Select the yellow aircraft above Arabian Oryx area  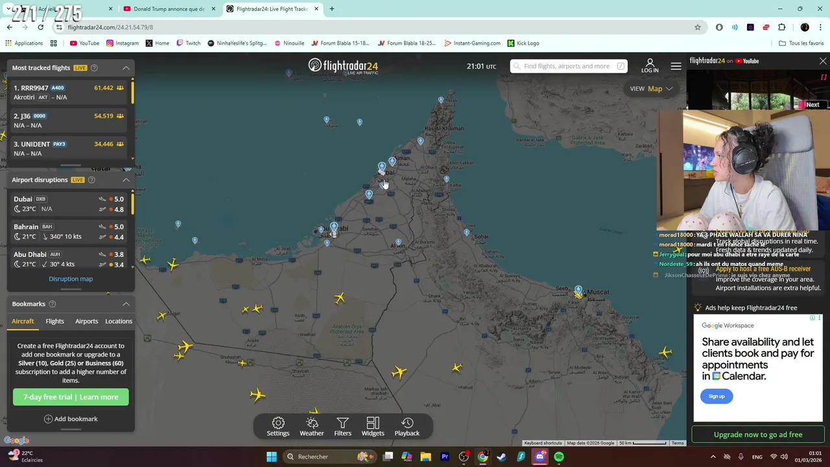tap(340, 298)
